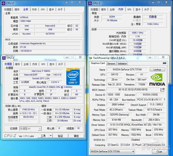Click the X99X Killer model field
The height and width of the screenshot is (156, 173).
tap(39, 21)
